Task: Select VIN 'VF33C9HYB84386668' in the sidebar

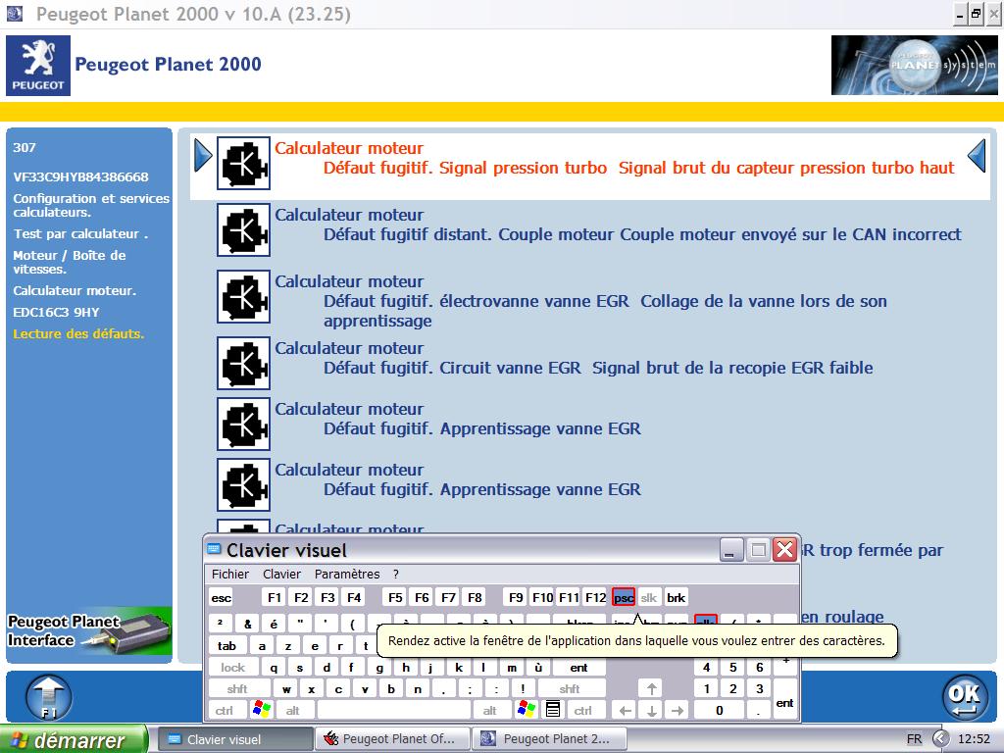Action: pyautogui.click(x=80, y=177)
